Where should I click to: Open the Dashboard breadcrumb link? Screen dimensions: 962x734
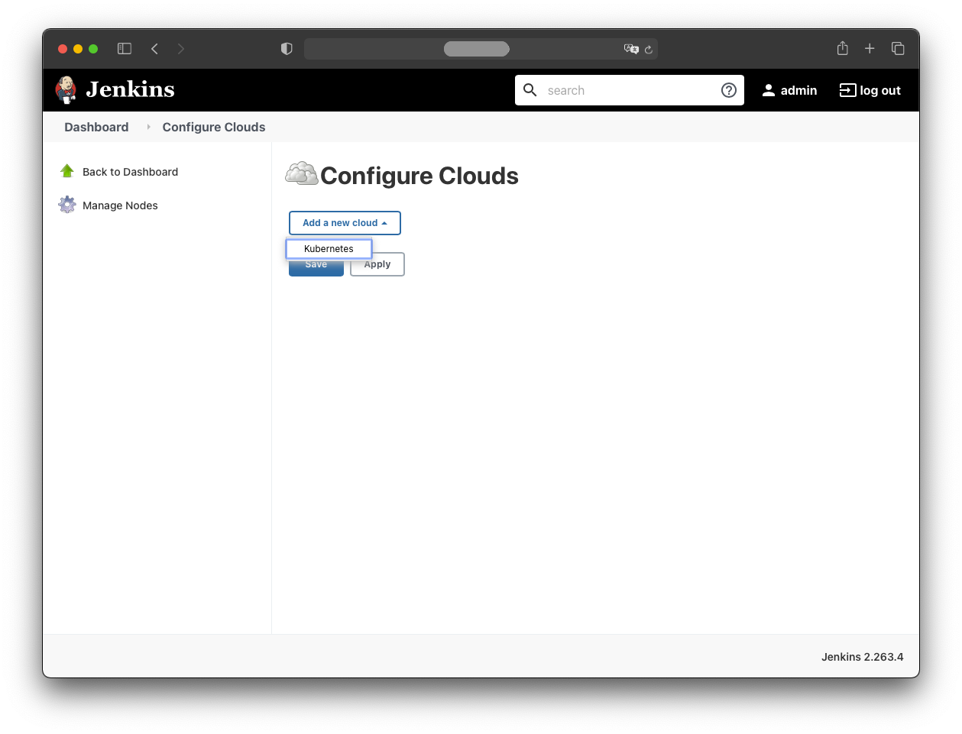pyautogui.click(x=96, y=127)
